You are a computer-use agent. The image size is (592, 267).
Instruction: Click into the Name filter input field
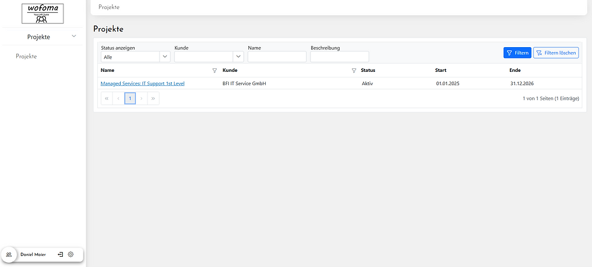point(277,57)
